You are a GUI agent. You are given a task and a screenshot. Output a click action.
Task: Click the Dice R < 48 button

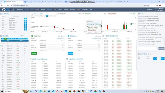click(x=155, y=59)
